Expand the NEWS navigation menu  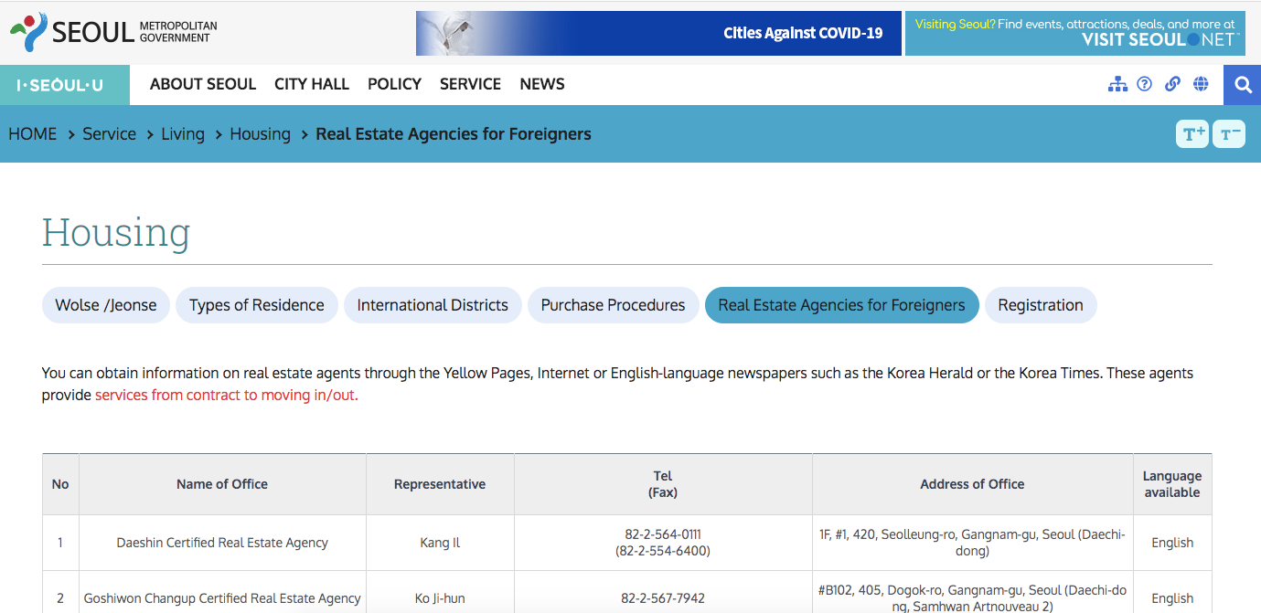point(541,84)
